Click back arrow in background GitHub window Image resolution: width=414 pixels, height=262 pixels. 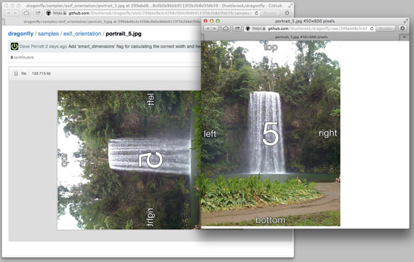tap(9, 13)
